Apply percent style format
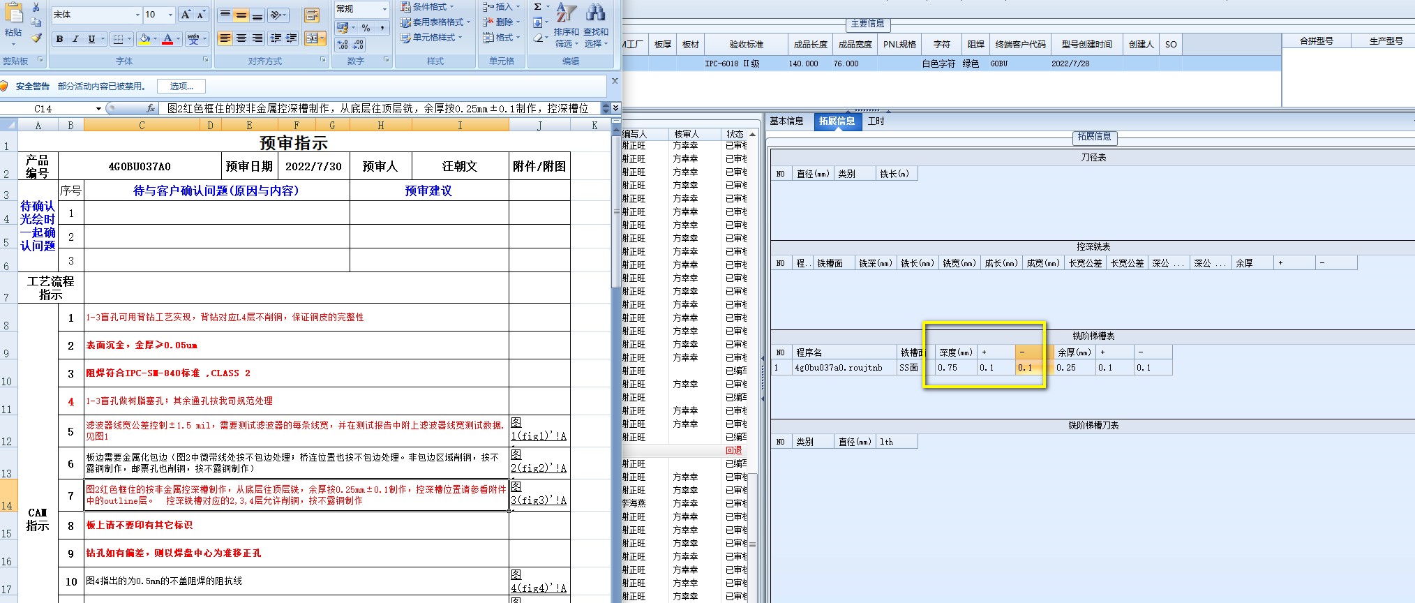This screenshot has height=603, width=1415. (366, 28)
